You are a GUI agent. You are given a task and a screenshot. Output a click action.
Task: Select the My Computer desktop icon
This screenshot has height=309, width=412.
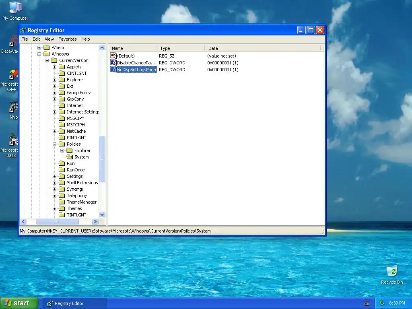click(x=15, y=11)
